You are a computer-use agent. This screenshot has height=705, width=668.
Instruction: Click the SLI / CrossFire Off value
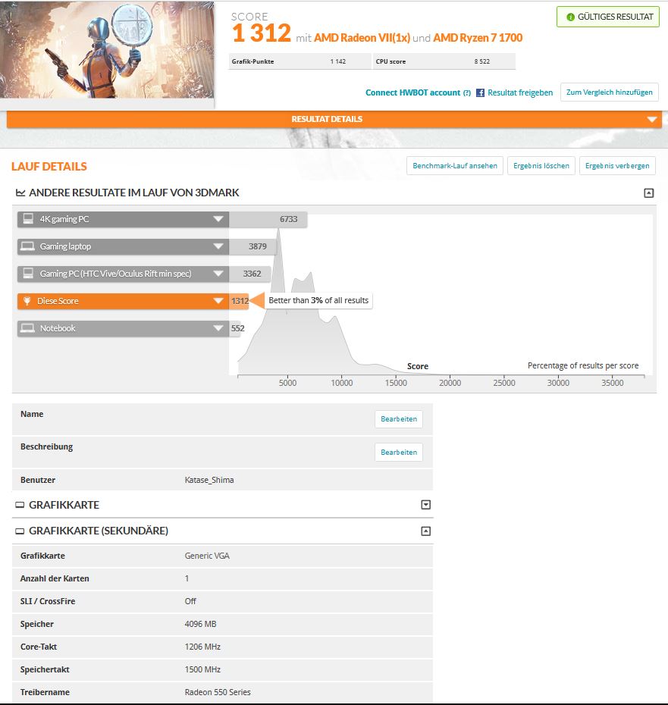click(190, 601)
